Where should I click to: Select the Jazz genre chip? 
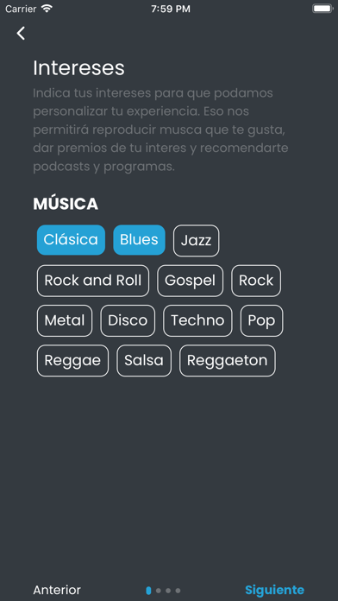[x=196, y=241]
